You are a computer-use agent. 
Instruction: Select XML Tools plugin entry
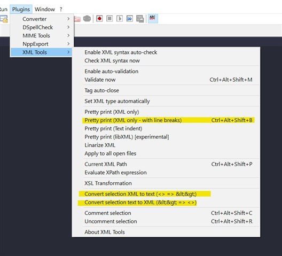click(41, 52)
